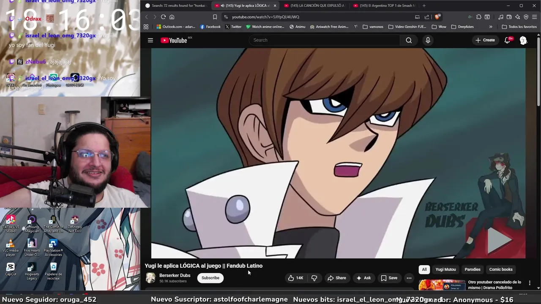The height and width of the screenshot is (304, 541).
Task: Close the Yugi le aplica LÓGICA tab
Action: point(275,5)
